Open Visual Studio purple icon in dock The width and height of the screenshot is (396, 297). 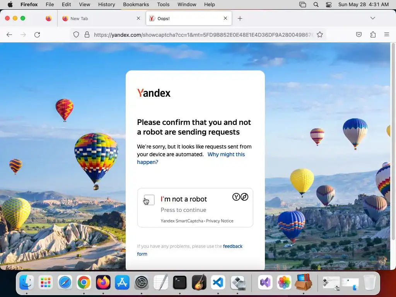coord(265,282)
